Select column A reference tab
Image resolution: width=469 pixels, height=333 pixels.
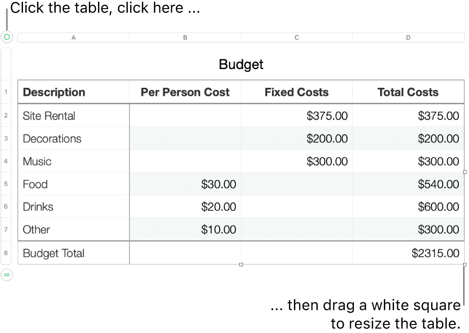click(73, 37)
